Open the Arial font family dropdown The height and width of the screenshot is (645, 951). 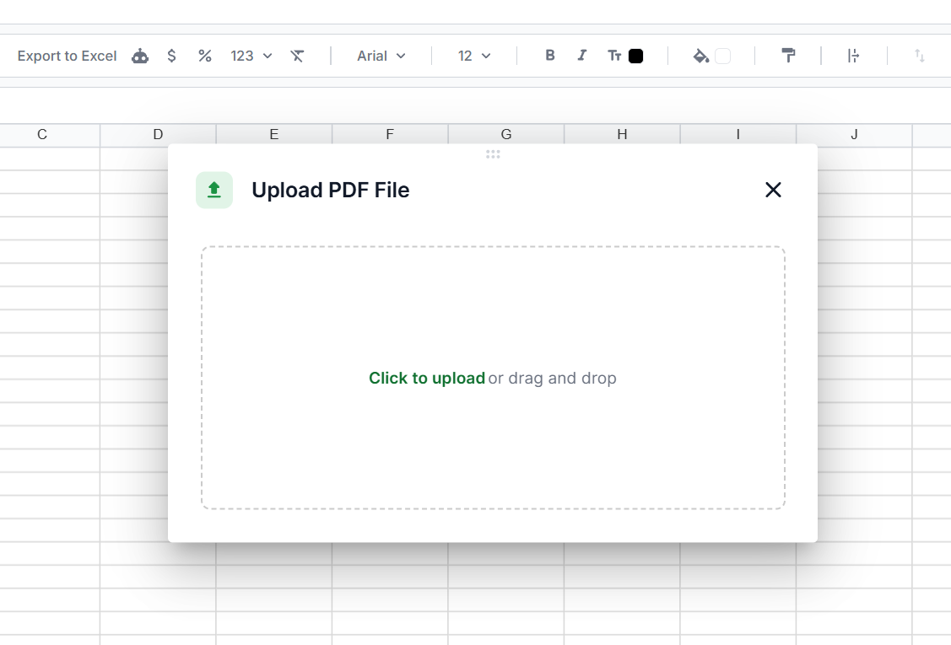point(381,56)
